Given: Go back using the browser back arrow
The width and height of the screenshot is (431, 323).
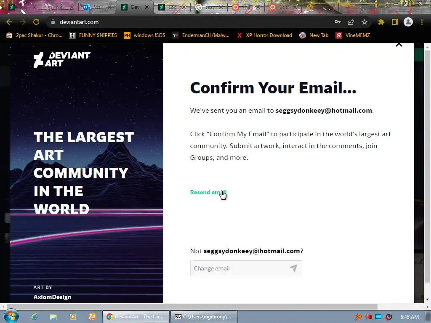Looking at the screenshot, I should click(x=9, y=22).
